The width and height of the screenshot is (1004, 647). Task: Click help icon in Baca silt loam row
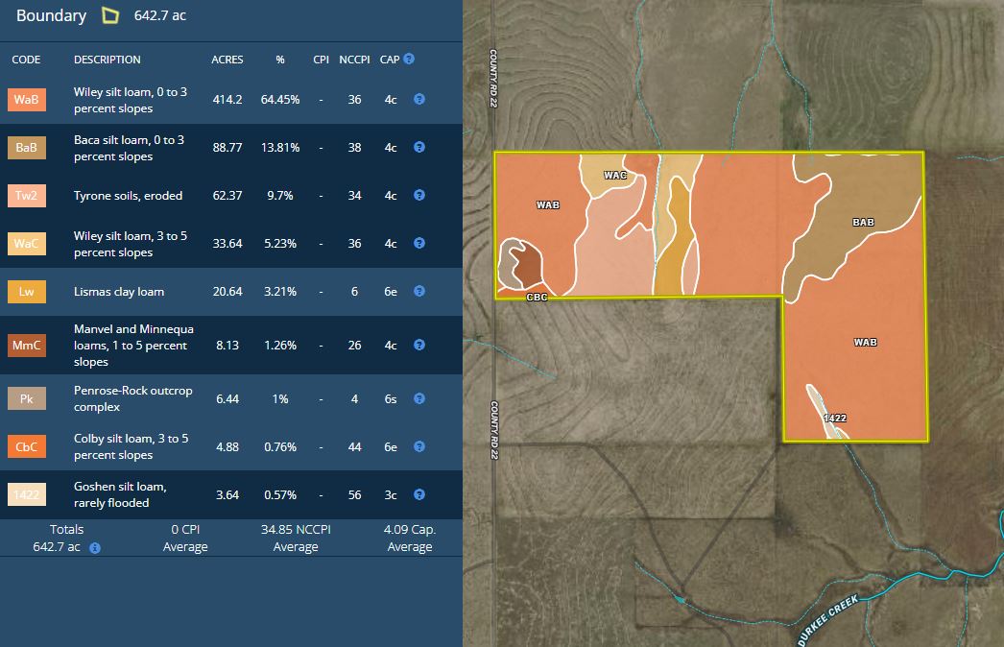pyautogui.click(x=418, y=147)
